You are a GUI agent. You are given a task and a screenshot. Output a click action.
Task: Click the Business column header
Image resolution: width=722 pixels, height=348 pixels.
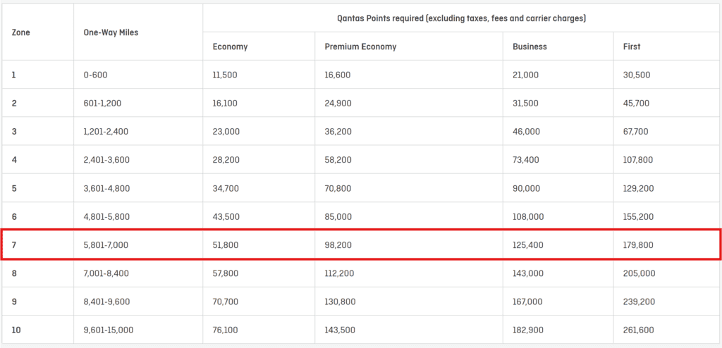[x=530, y=46]
